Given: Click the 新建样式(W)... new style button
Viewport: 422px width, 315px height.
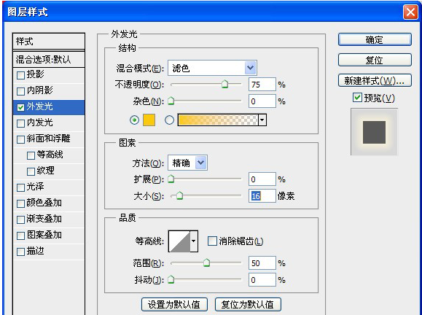Looking at the screenshot, I should tap(375, 80).
